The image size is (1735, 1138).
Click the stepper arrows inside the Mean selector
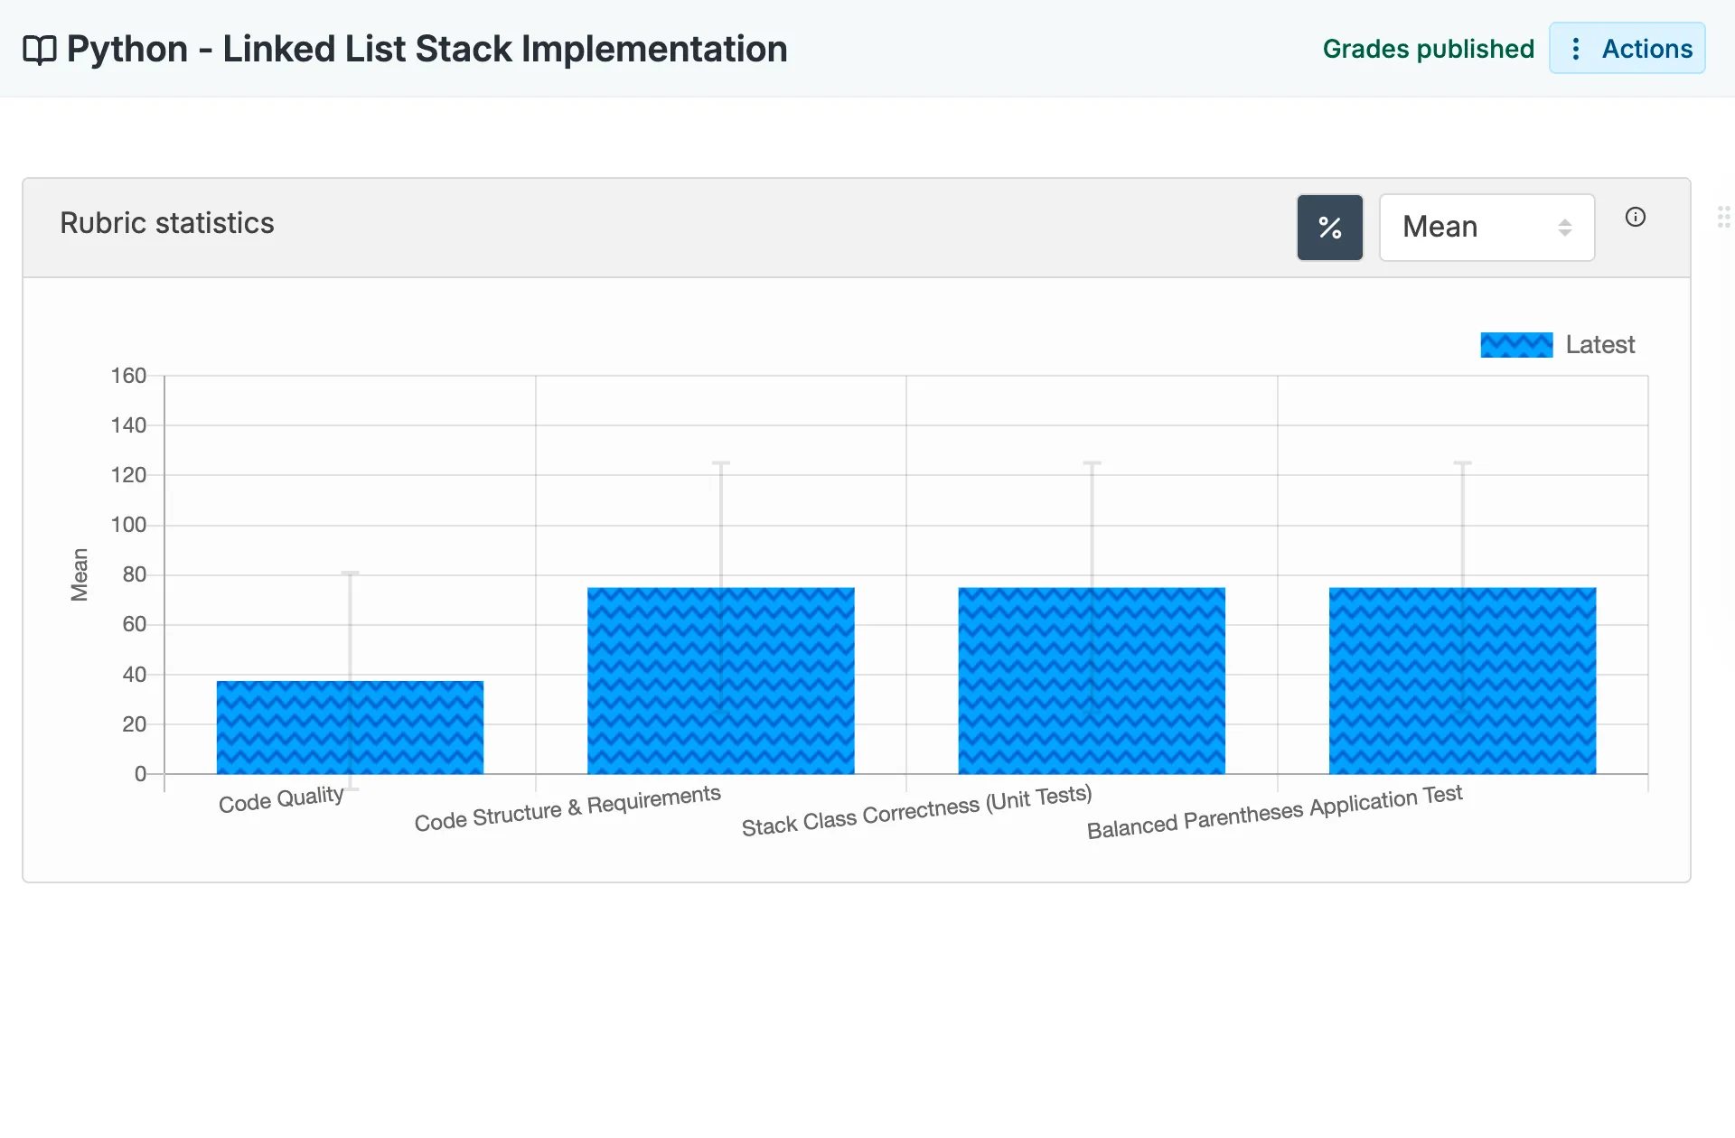[1565, 228]
